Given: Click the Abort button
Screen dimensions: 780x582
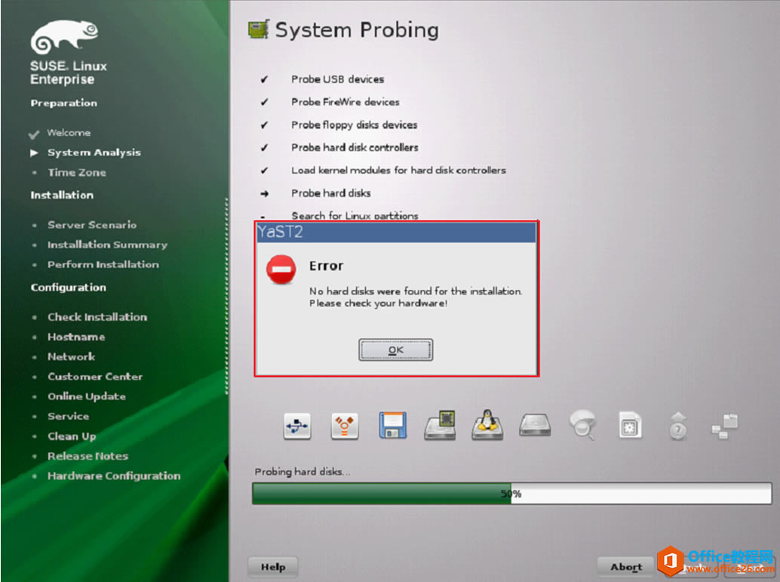Looking at the screenshot, I should (x=626, y=567).
